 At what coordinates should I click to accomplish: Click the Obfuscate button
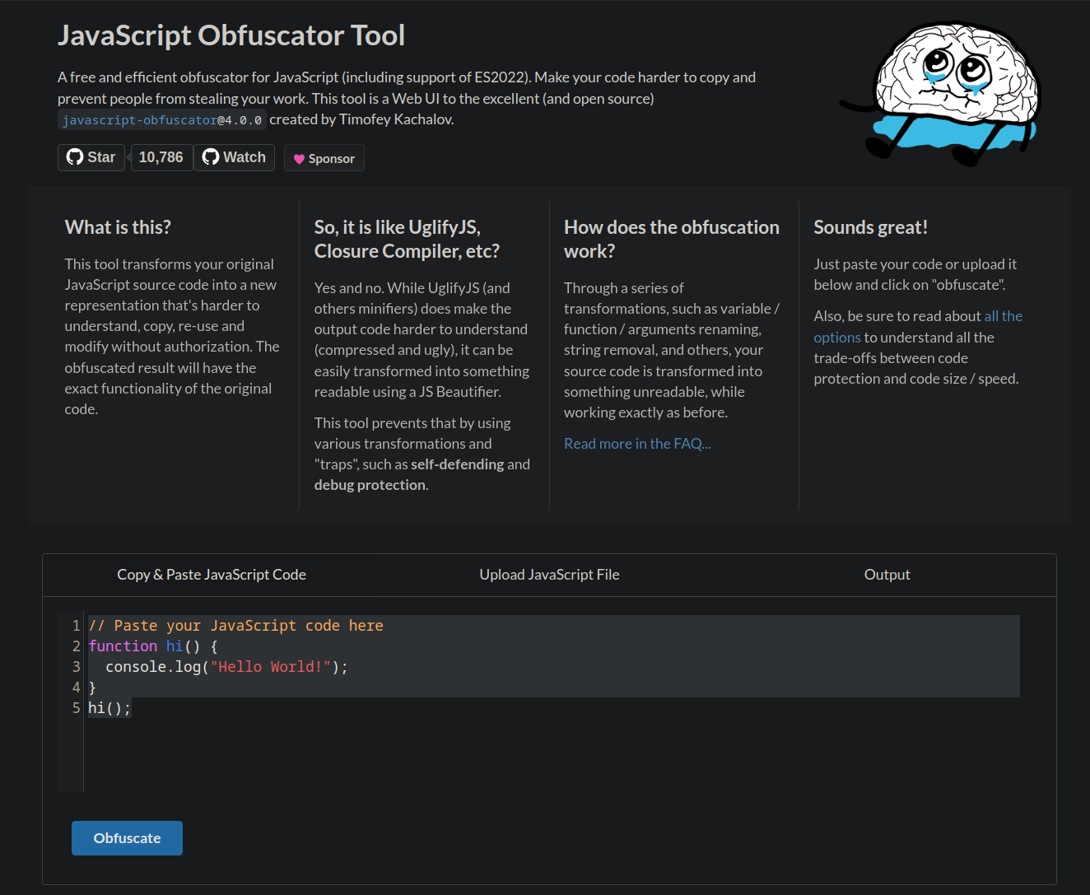(x=127, y=838)
